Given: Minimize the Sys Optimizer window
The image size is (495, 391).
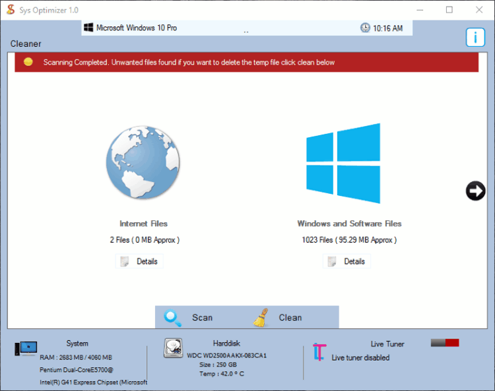Looking at the screenshot, I should [x=420, y=10].
